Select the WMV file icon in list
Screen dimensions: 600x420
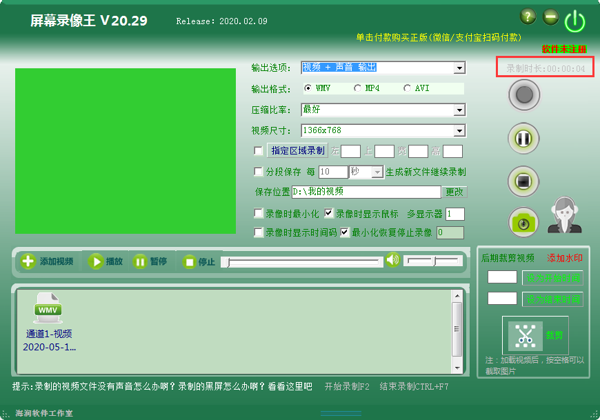48,308
